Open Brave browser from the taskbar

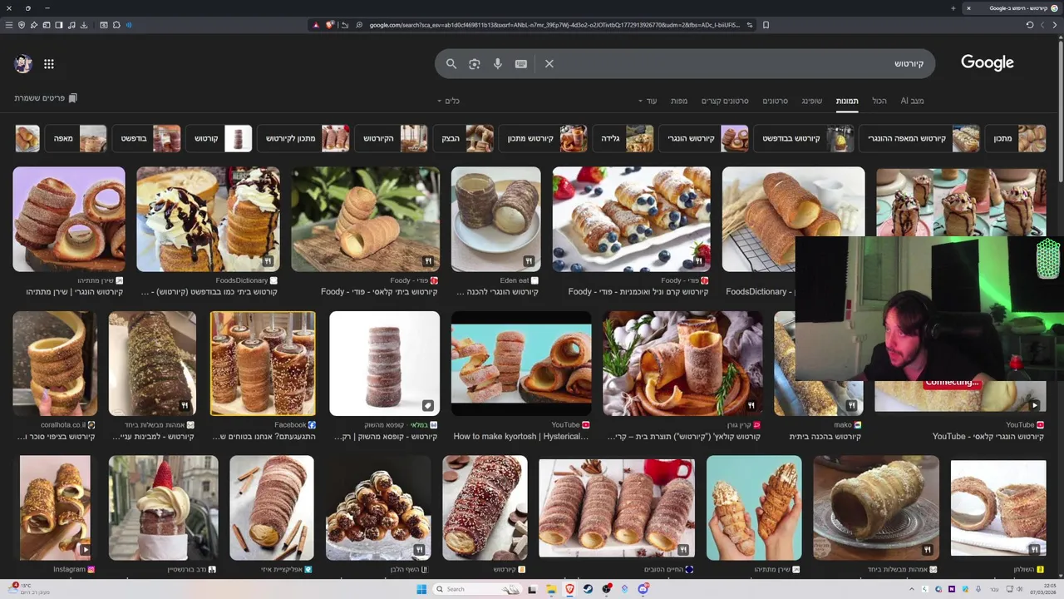tap(570, 589)
